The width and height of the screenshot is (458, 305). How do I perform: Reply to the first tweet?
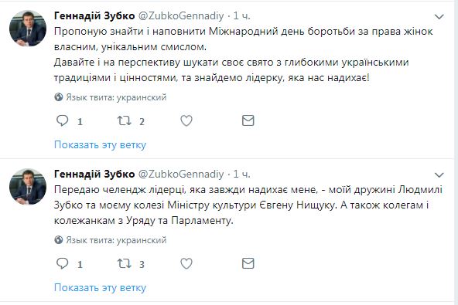tap(62, 120)
